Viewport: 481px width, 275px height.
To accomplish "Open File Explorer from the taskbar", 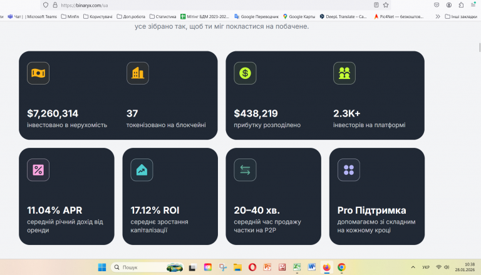I will click(237, 267).
